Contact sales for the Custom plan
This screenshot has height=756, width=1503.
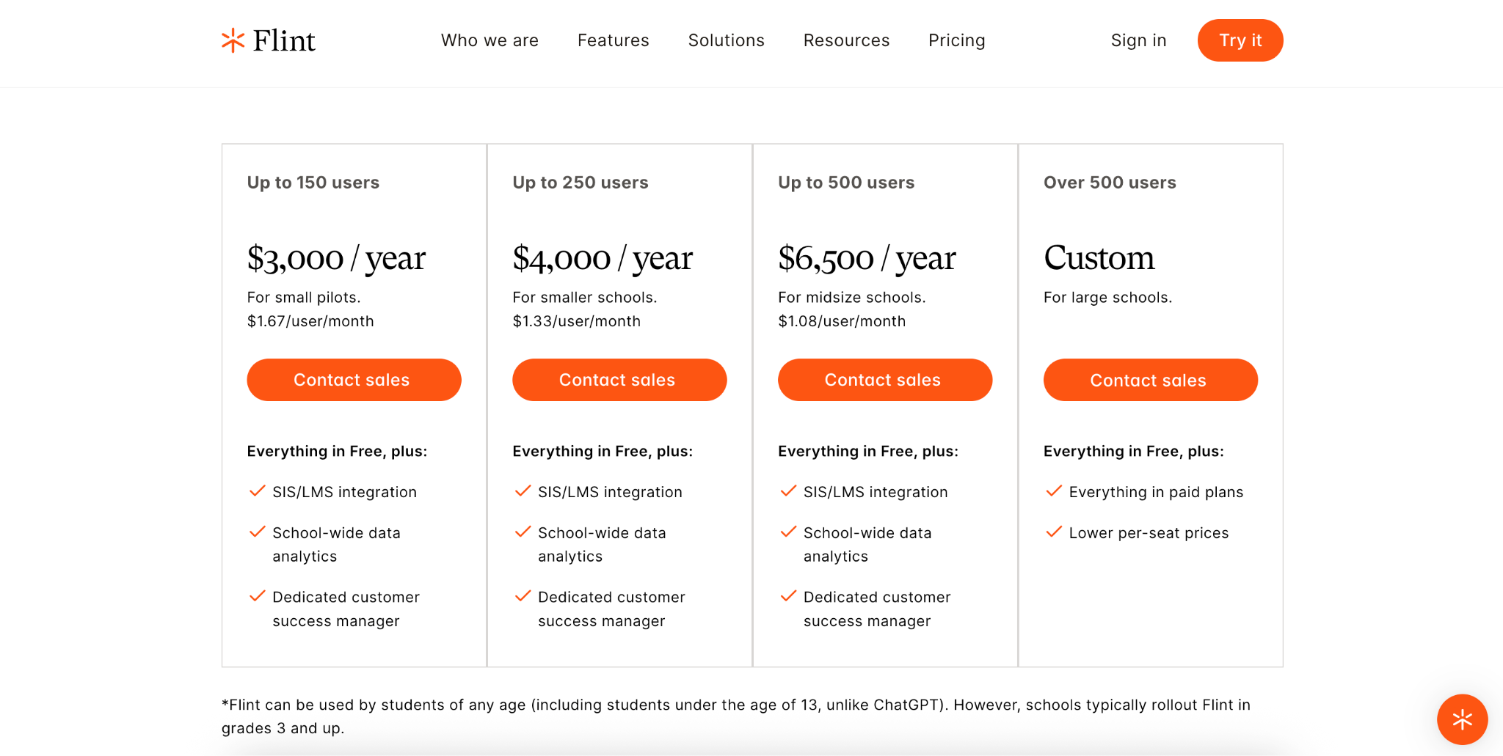pos(1150,380)
